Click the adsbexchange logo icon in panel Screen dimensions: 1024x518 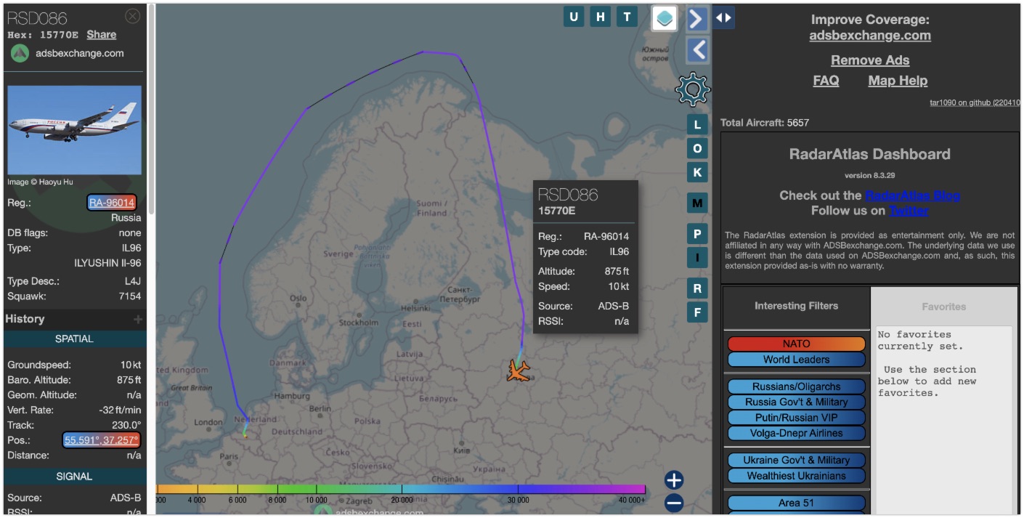pos(20,53)
